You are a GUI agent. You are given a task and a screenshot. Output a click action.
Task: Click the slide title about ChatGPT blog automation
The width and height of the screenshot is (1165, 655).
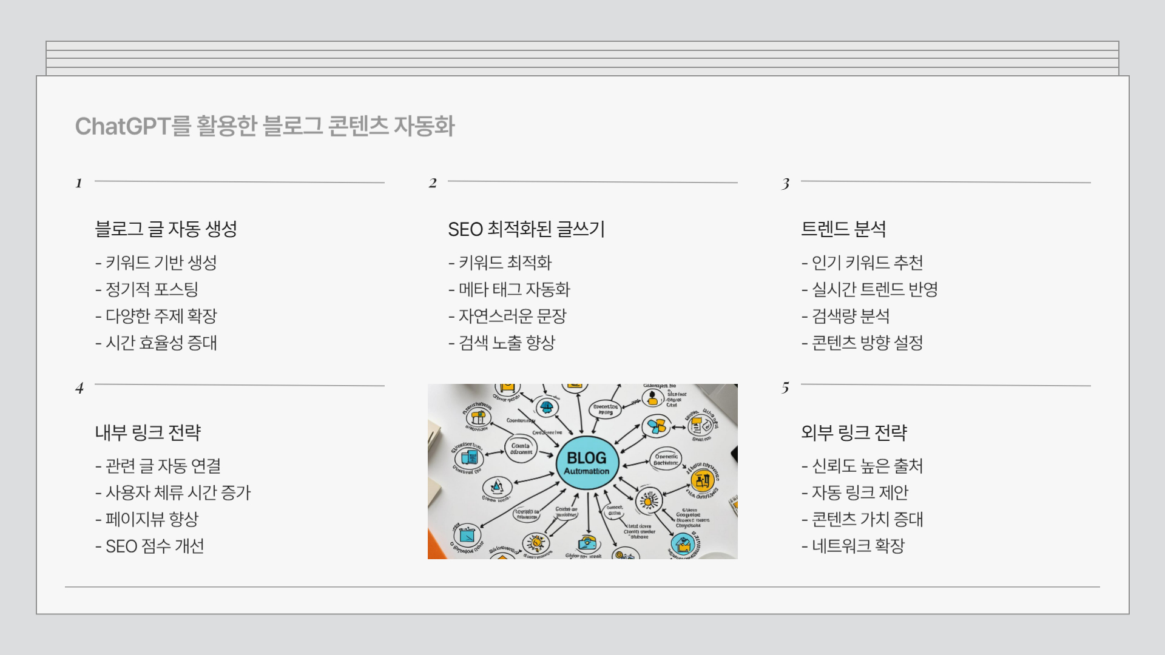pos(265,126)
